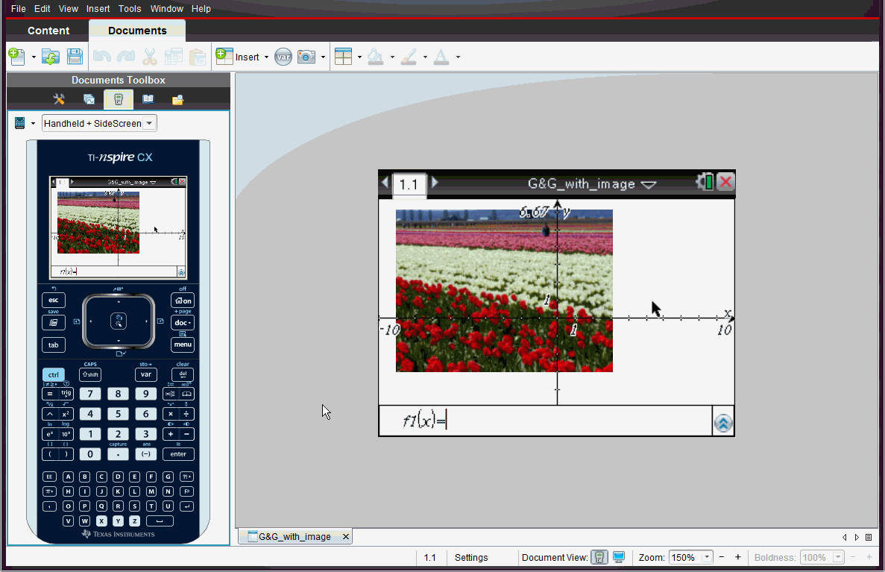The width and height of the screenshot is (885, 572).
Task: Switch Document View to Handheld mode
Action: pyautogui.click(x=599, y=557)
